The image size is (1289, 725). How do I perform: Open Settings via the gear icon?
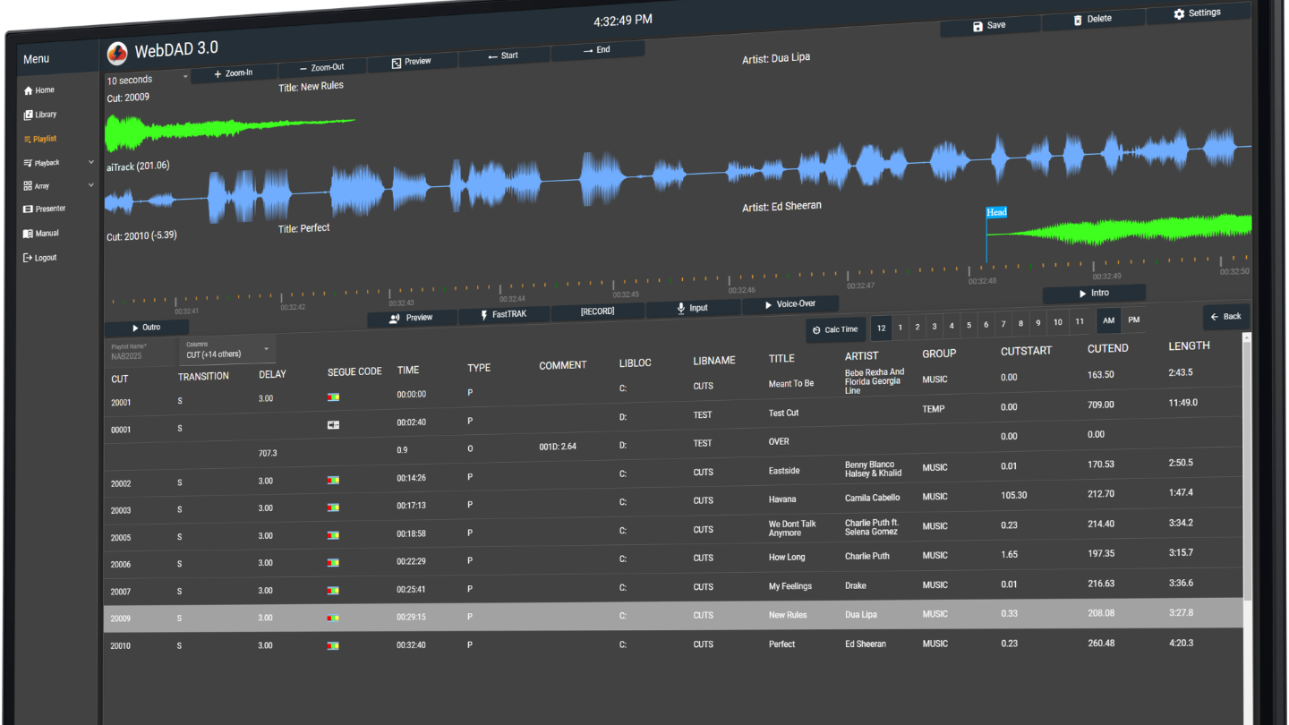pyautogui.click(x=1179, y=14)
